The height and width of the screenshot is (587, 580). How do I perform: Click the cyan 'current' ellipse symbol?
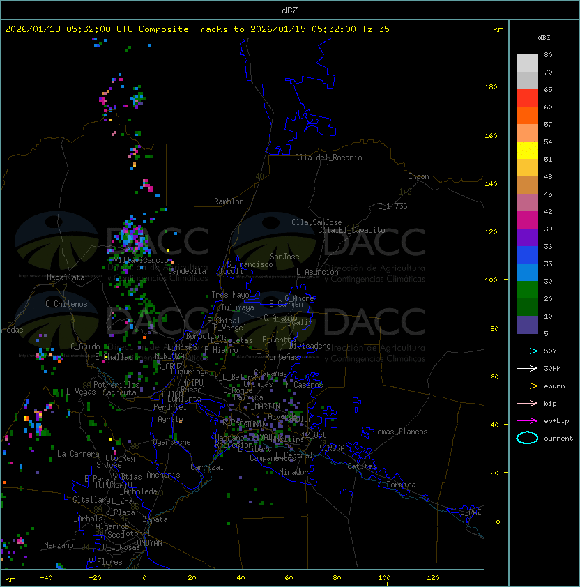click(x=527, y=438)
